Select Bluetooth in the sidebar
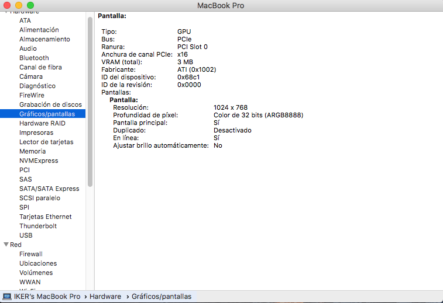This screenshot has height=303, width=443. coord(34,58)
